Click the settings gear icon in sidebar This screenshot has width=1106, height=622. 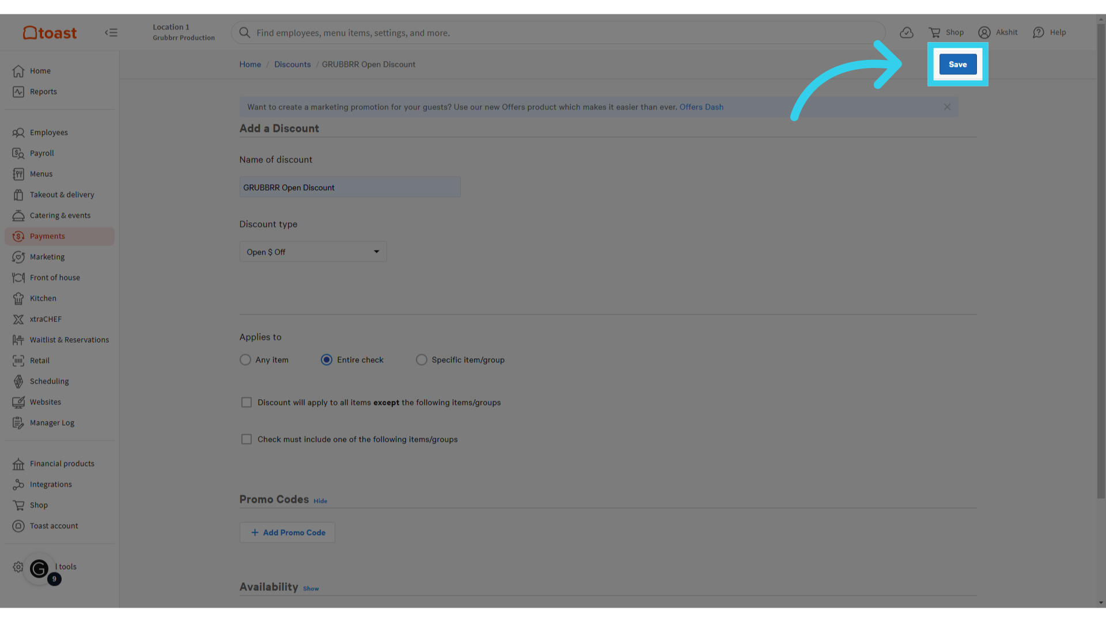(x=18, y=567)
